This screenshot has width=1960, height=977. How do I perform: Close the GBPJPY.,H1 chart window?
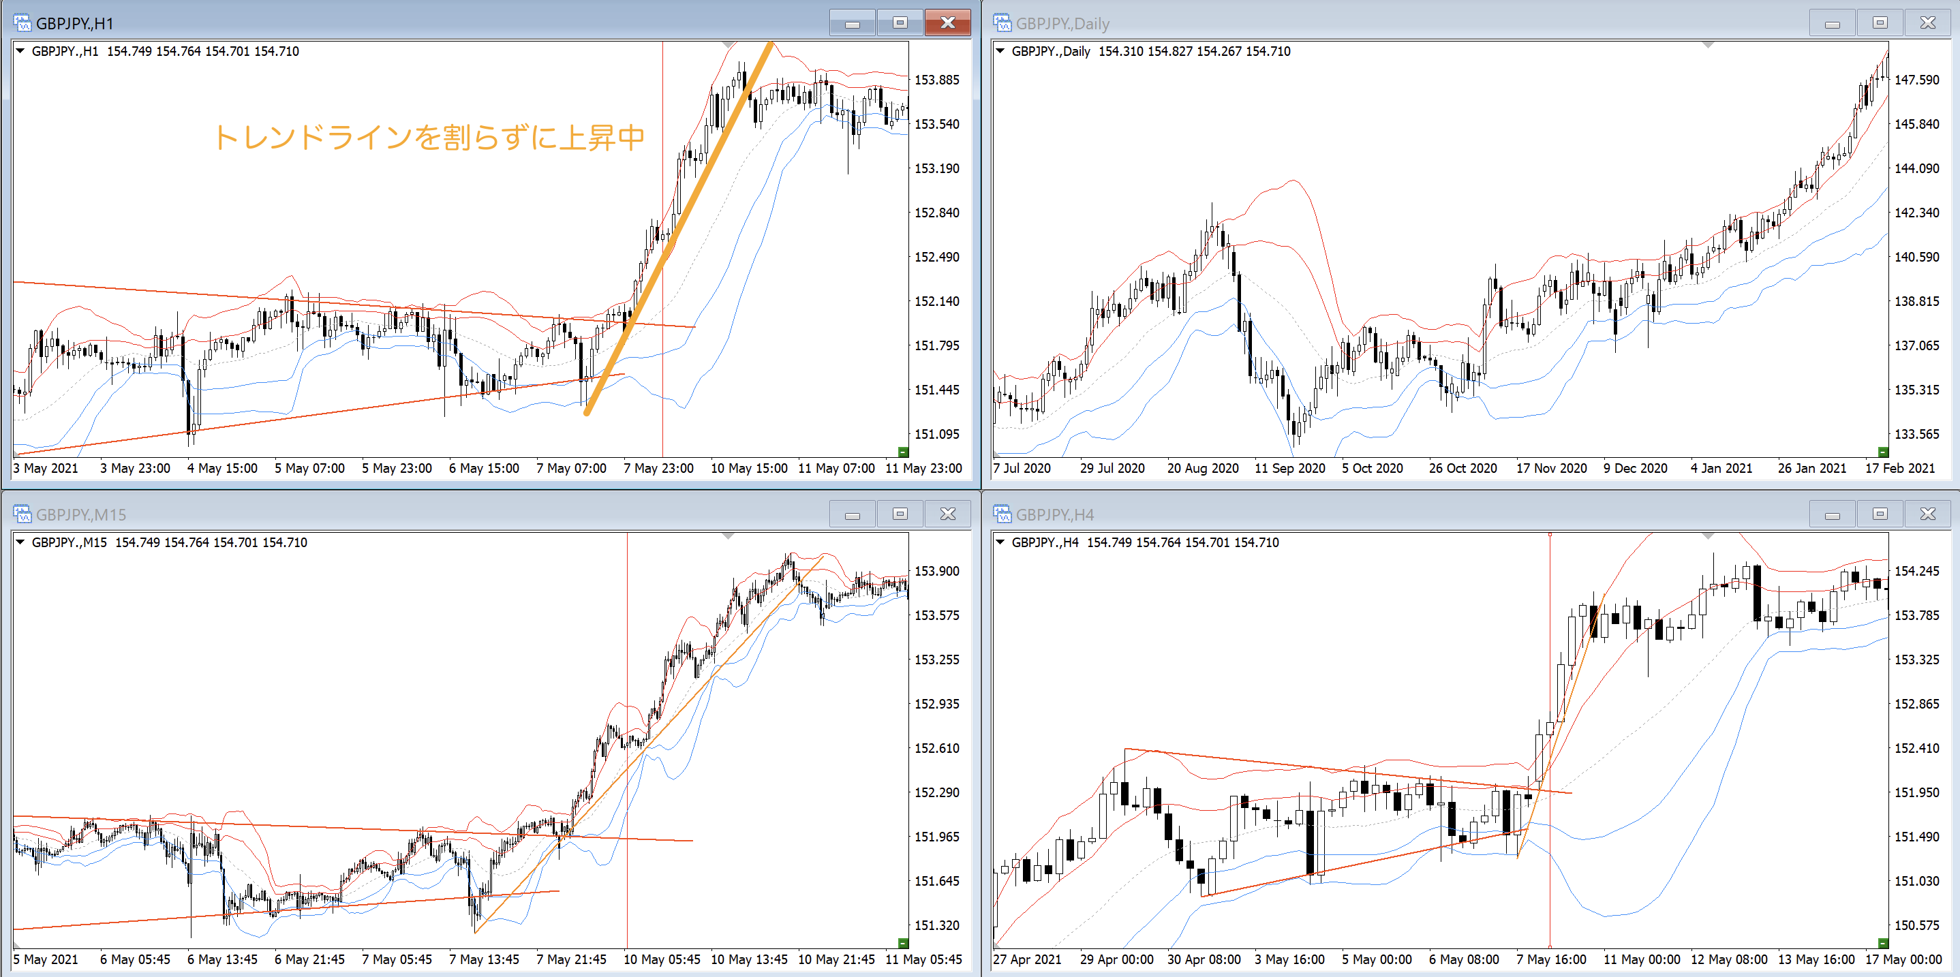[x=947, y=23]
